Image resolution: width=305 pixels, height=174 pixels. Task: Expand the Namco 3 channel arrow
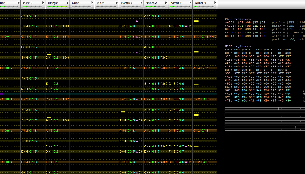tap(190, 3)
